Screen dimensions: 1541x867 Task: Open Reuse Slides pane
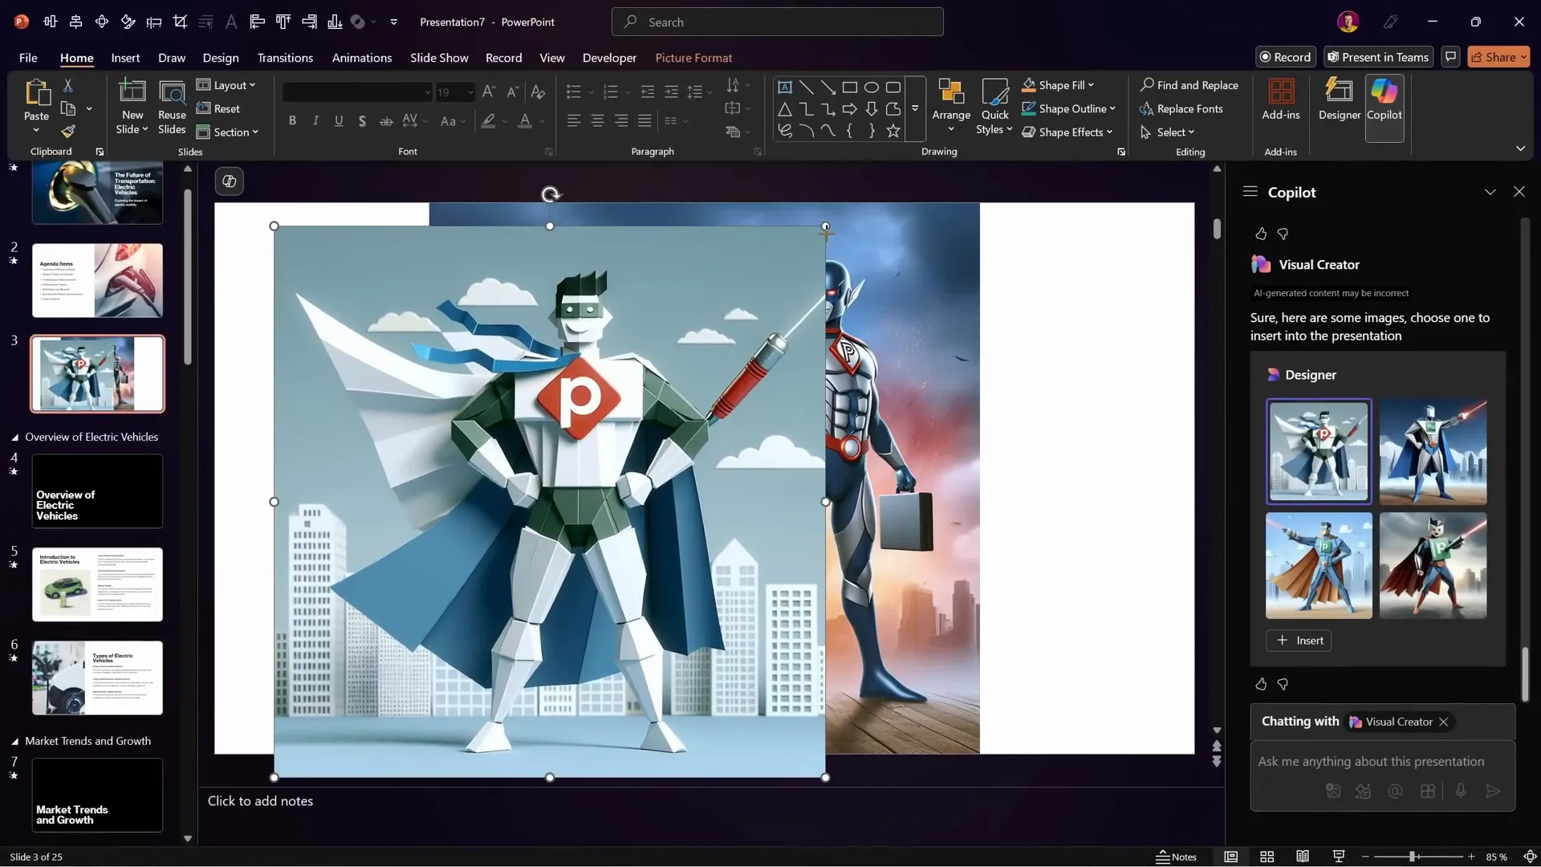tap(172, 108)
